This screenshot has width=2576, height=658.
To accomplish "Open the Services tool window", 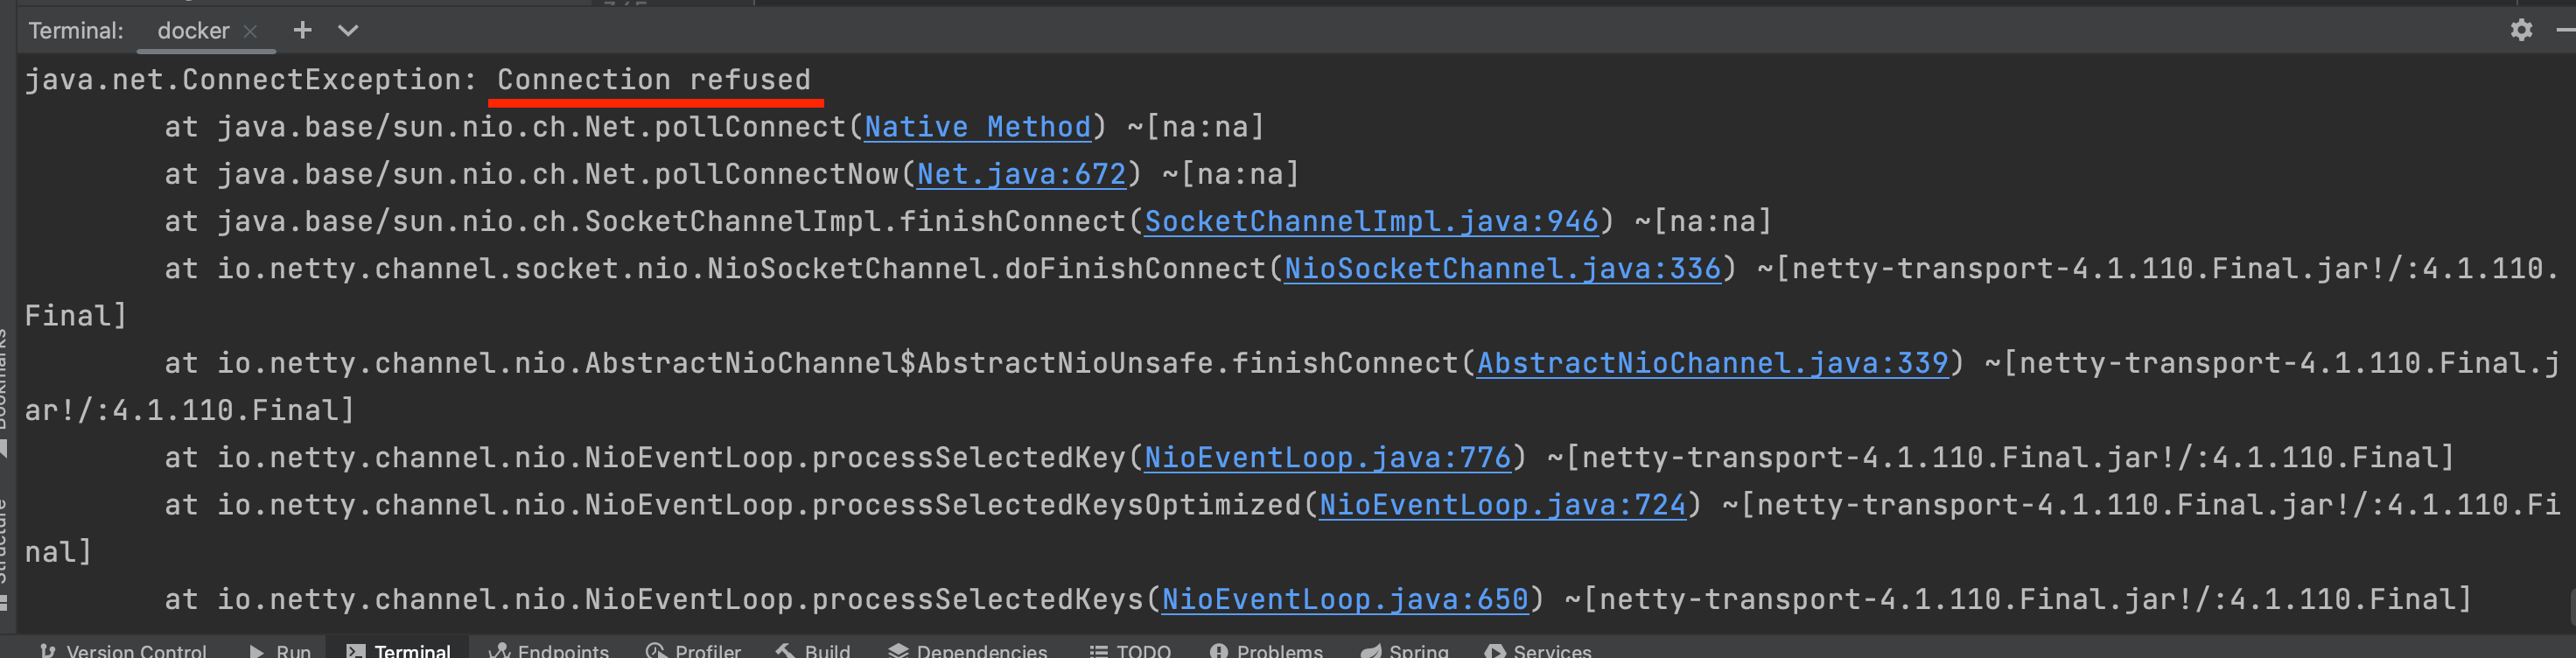I will 1538,650.
